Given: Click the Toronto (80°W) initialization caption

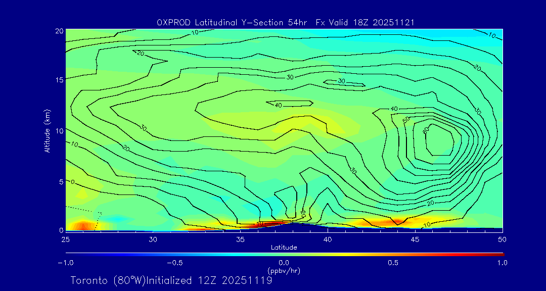Looking at the screenshot, I should [171, 280].
